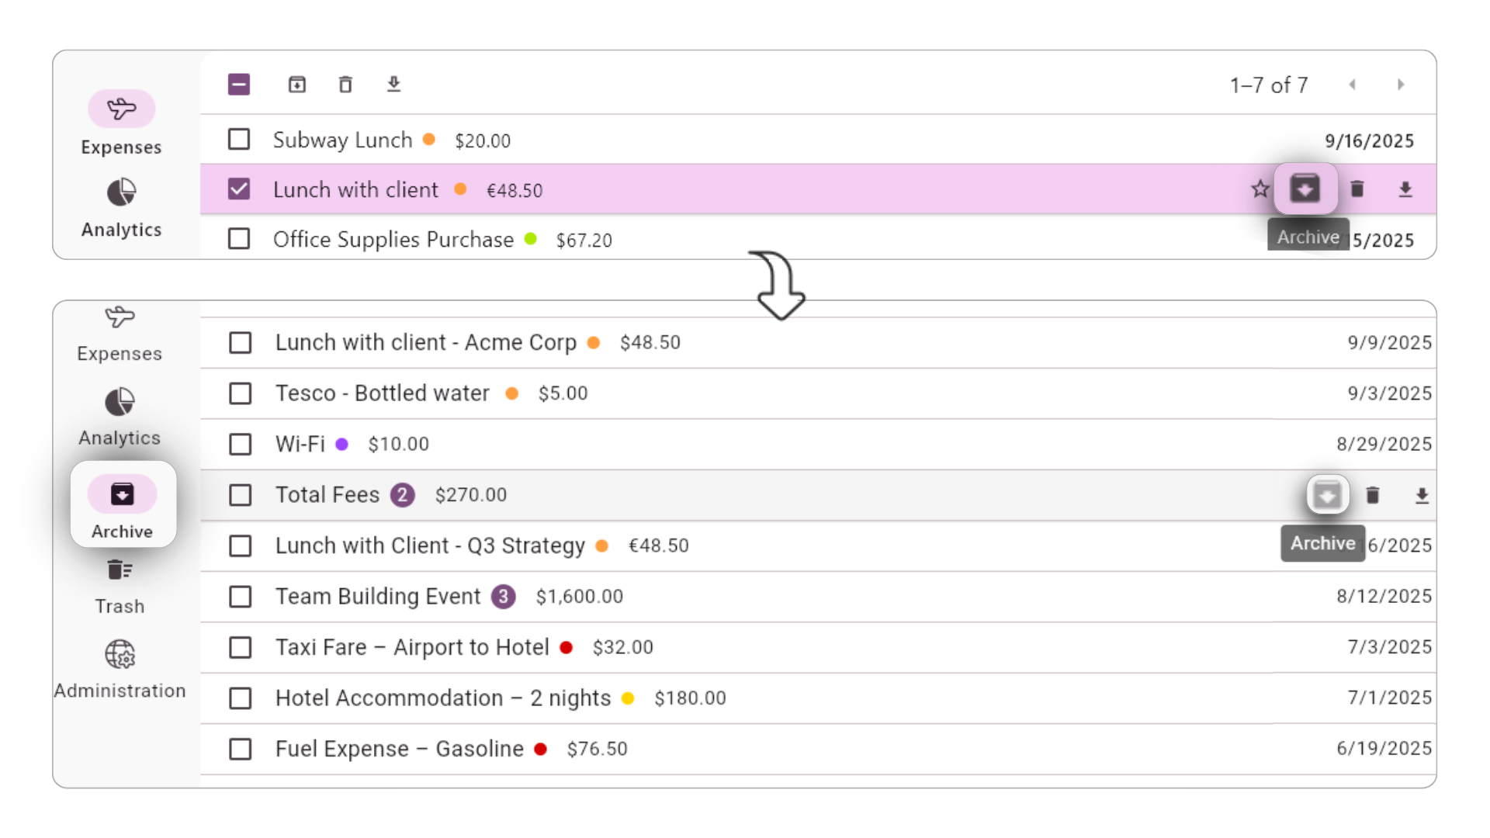Expand the Team Building Event group badge
This screenshot has height=838, width=1490.
(x=503, y=597)
